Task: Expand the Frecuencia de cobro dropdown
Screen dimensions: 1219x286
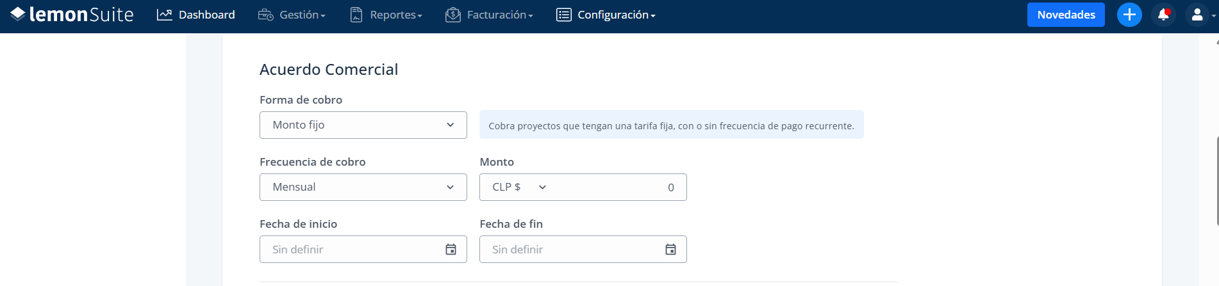Action: click(363, 187)
